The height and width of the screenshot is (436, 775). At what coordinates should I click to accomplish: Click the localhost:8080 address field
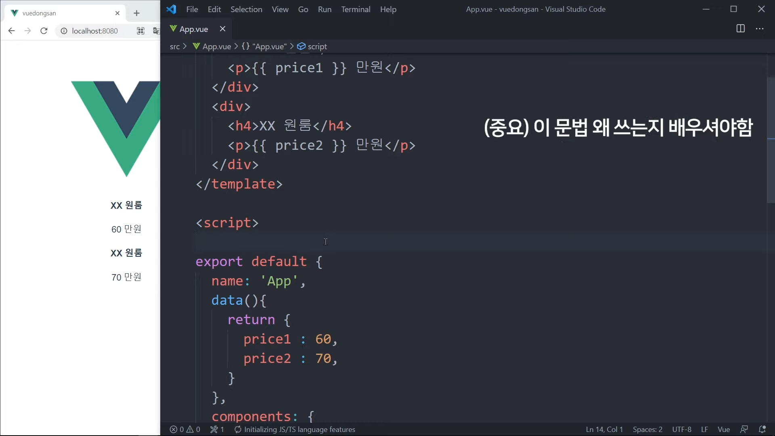click(95, 31)
